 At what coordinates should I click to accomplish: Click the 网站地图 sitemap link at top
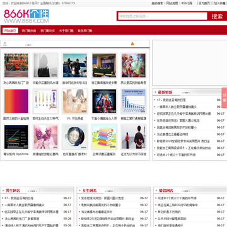172,3
